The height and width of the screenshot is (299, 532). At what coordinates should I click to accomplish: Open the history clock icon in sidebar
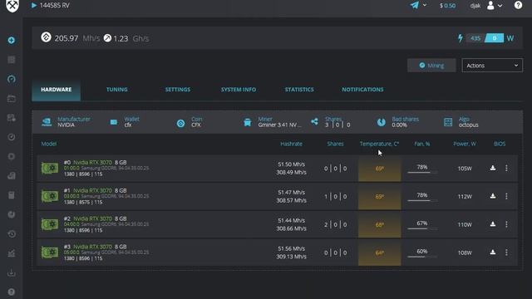coord(11,234)
